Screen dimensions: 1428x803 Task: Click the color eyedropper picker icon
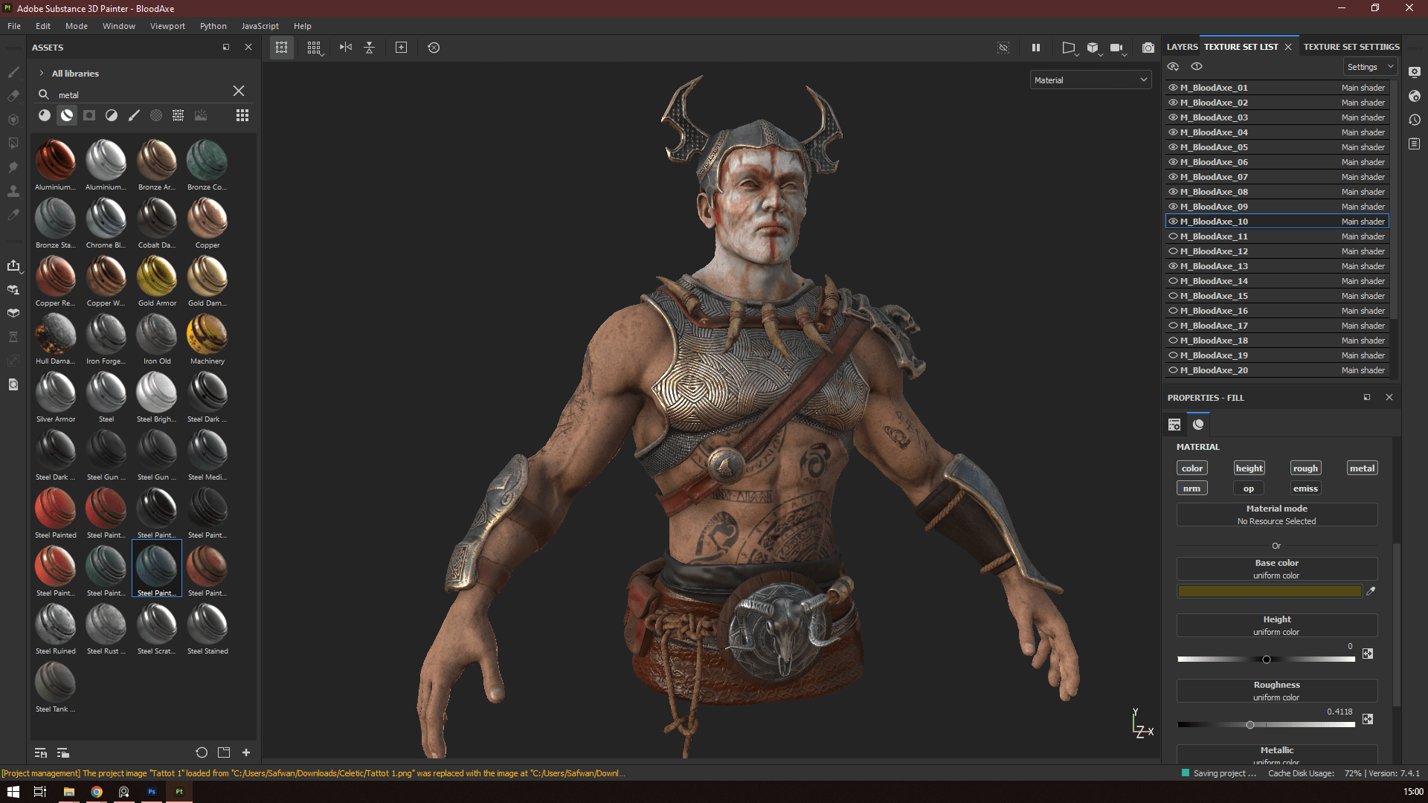coord(1371,591)
